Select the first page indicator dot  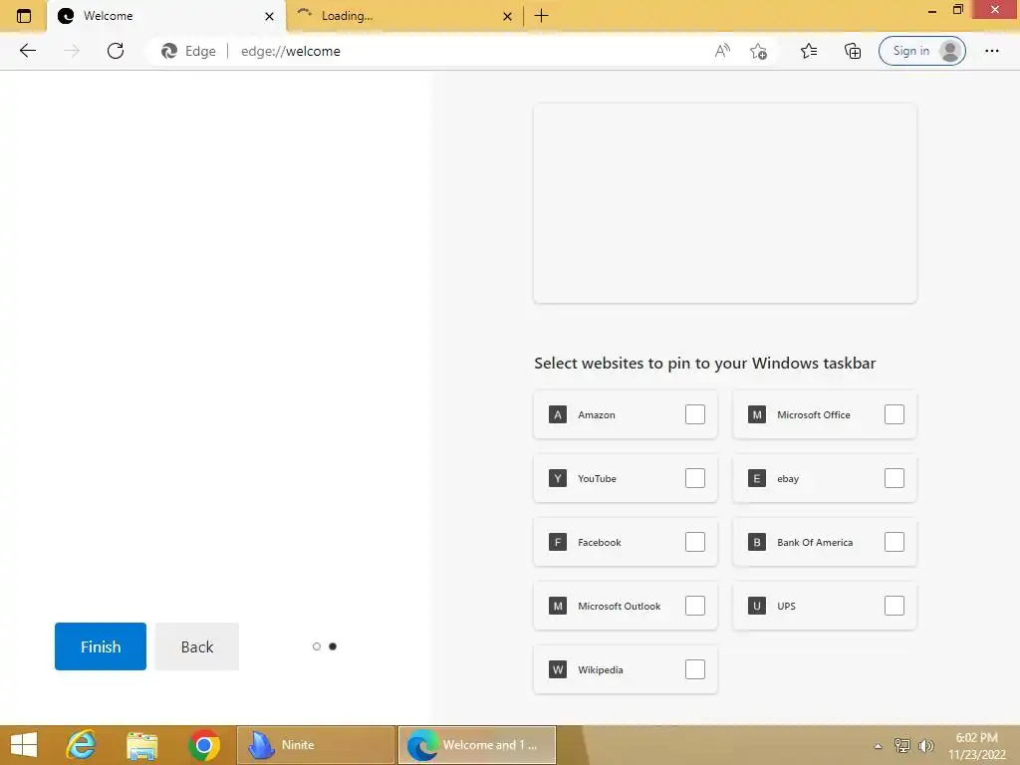coord(317,646)
